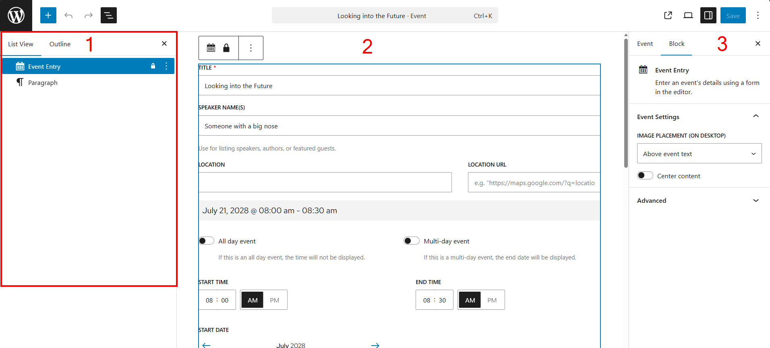Close the settings sidebar

point(758,43)
